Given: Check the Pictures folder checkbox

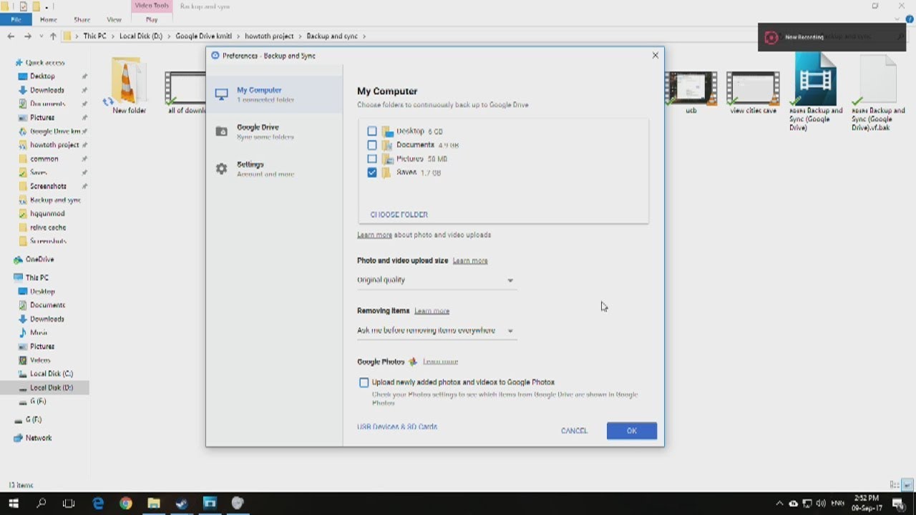Looking at the screenshot, I should pyautogui.click(x=372, y=159).
